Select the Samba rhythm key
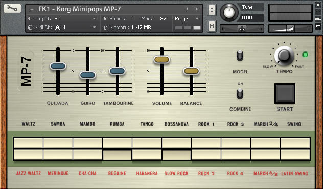323x189 pixels. pos(58,143)
